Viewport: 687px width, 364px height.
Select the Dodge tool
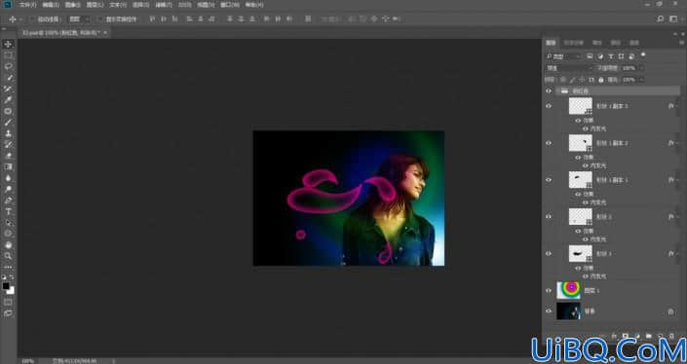click(8, 190)
